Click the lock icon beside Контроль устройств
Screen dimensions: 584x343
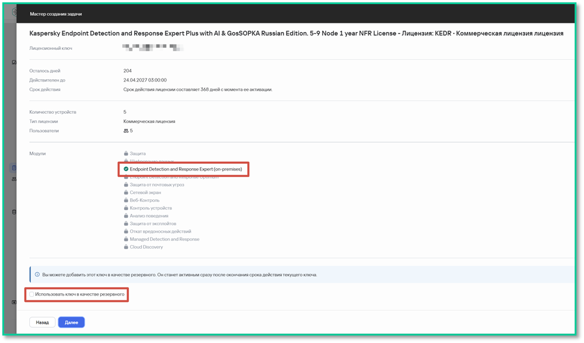[x=126, y=208]
